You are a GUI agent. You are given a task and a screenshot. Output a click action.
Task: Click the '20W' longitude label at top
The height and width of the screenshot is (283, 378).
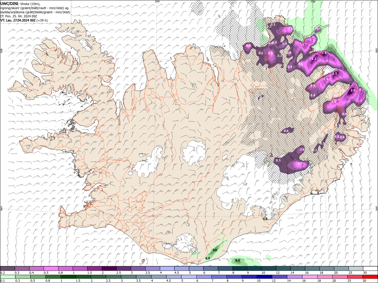(x=157, y=1)
